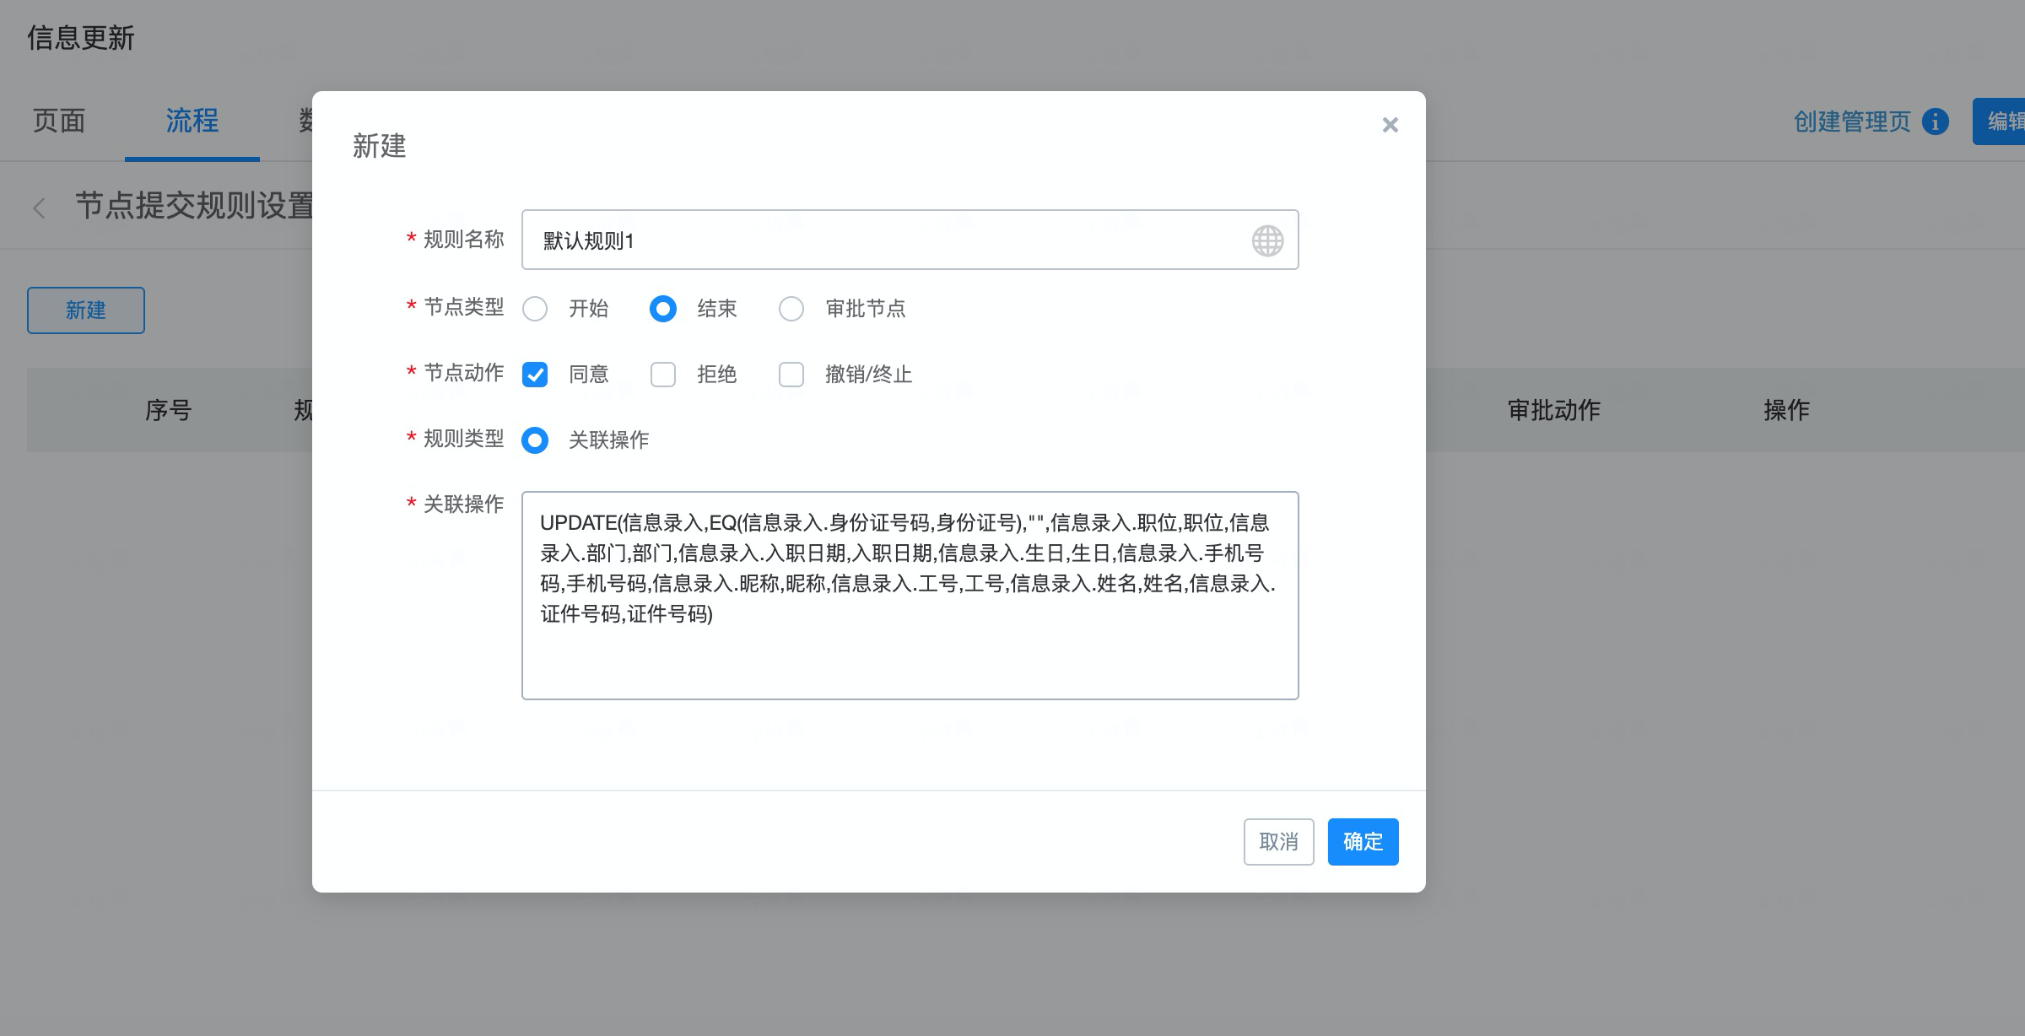This screenshot has height=1036, width=2025.
Task: Uncheck the 同意 node action checkbox
Action: pos(535,375)
